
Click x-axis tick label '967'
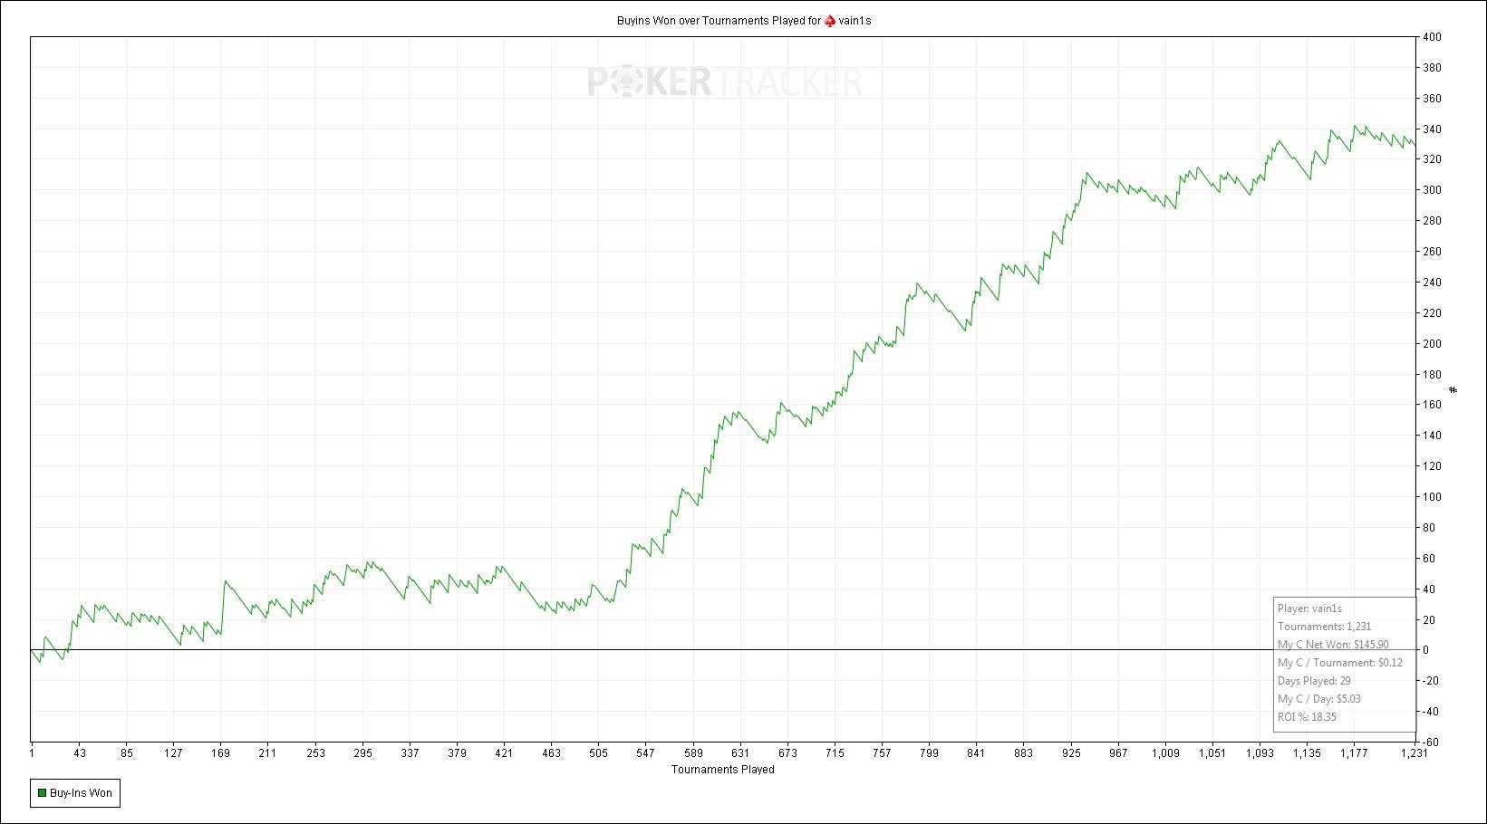click(x=1118, y=753)
